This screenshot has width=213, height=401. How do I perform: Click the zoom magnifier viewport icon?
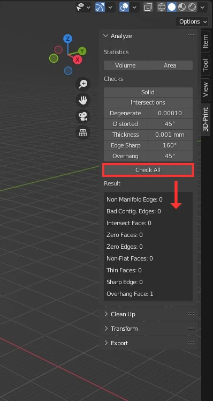(83, 84)
